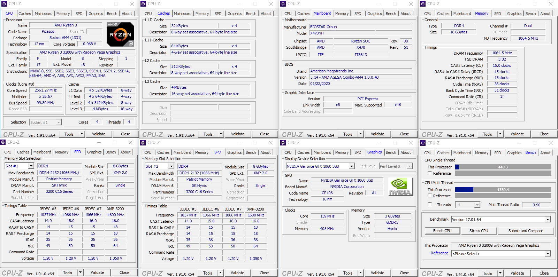Click Tools button in Slot #2 SPD window
This screenshot has width=558, height=277.
[x=208, y=273]
